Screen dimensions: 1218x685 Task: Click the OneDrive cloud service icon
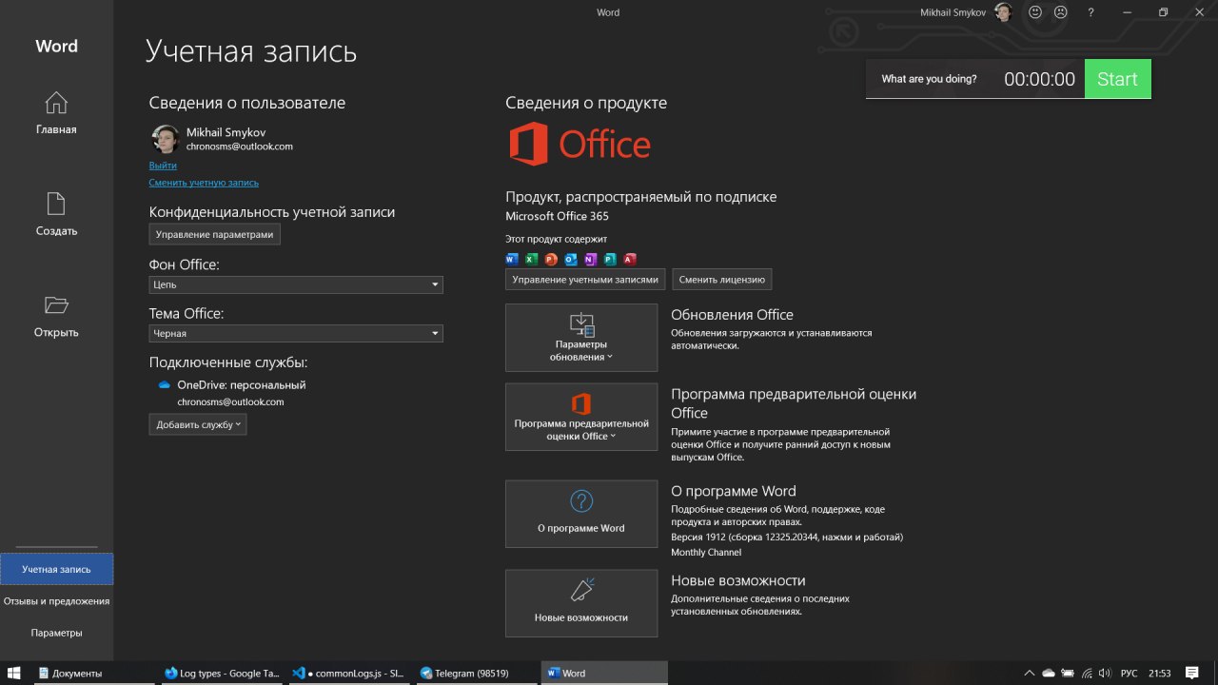(x=164, y=385)
